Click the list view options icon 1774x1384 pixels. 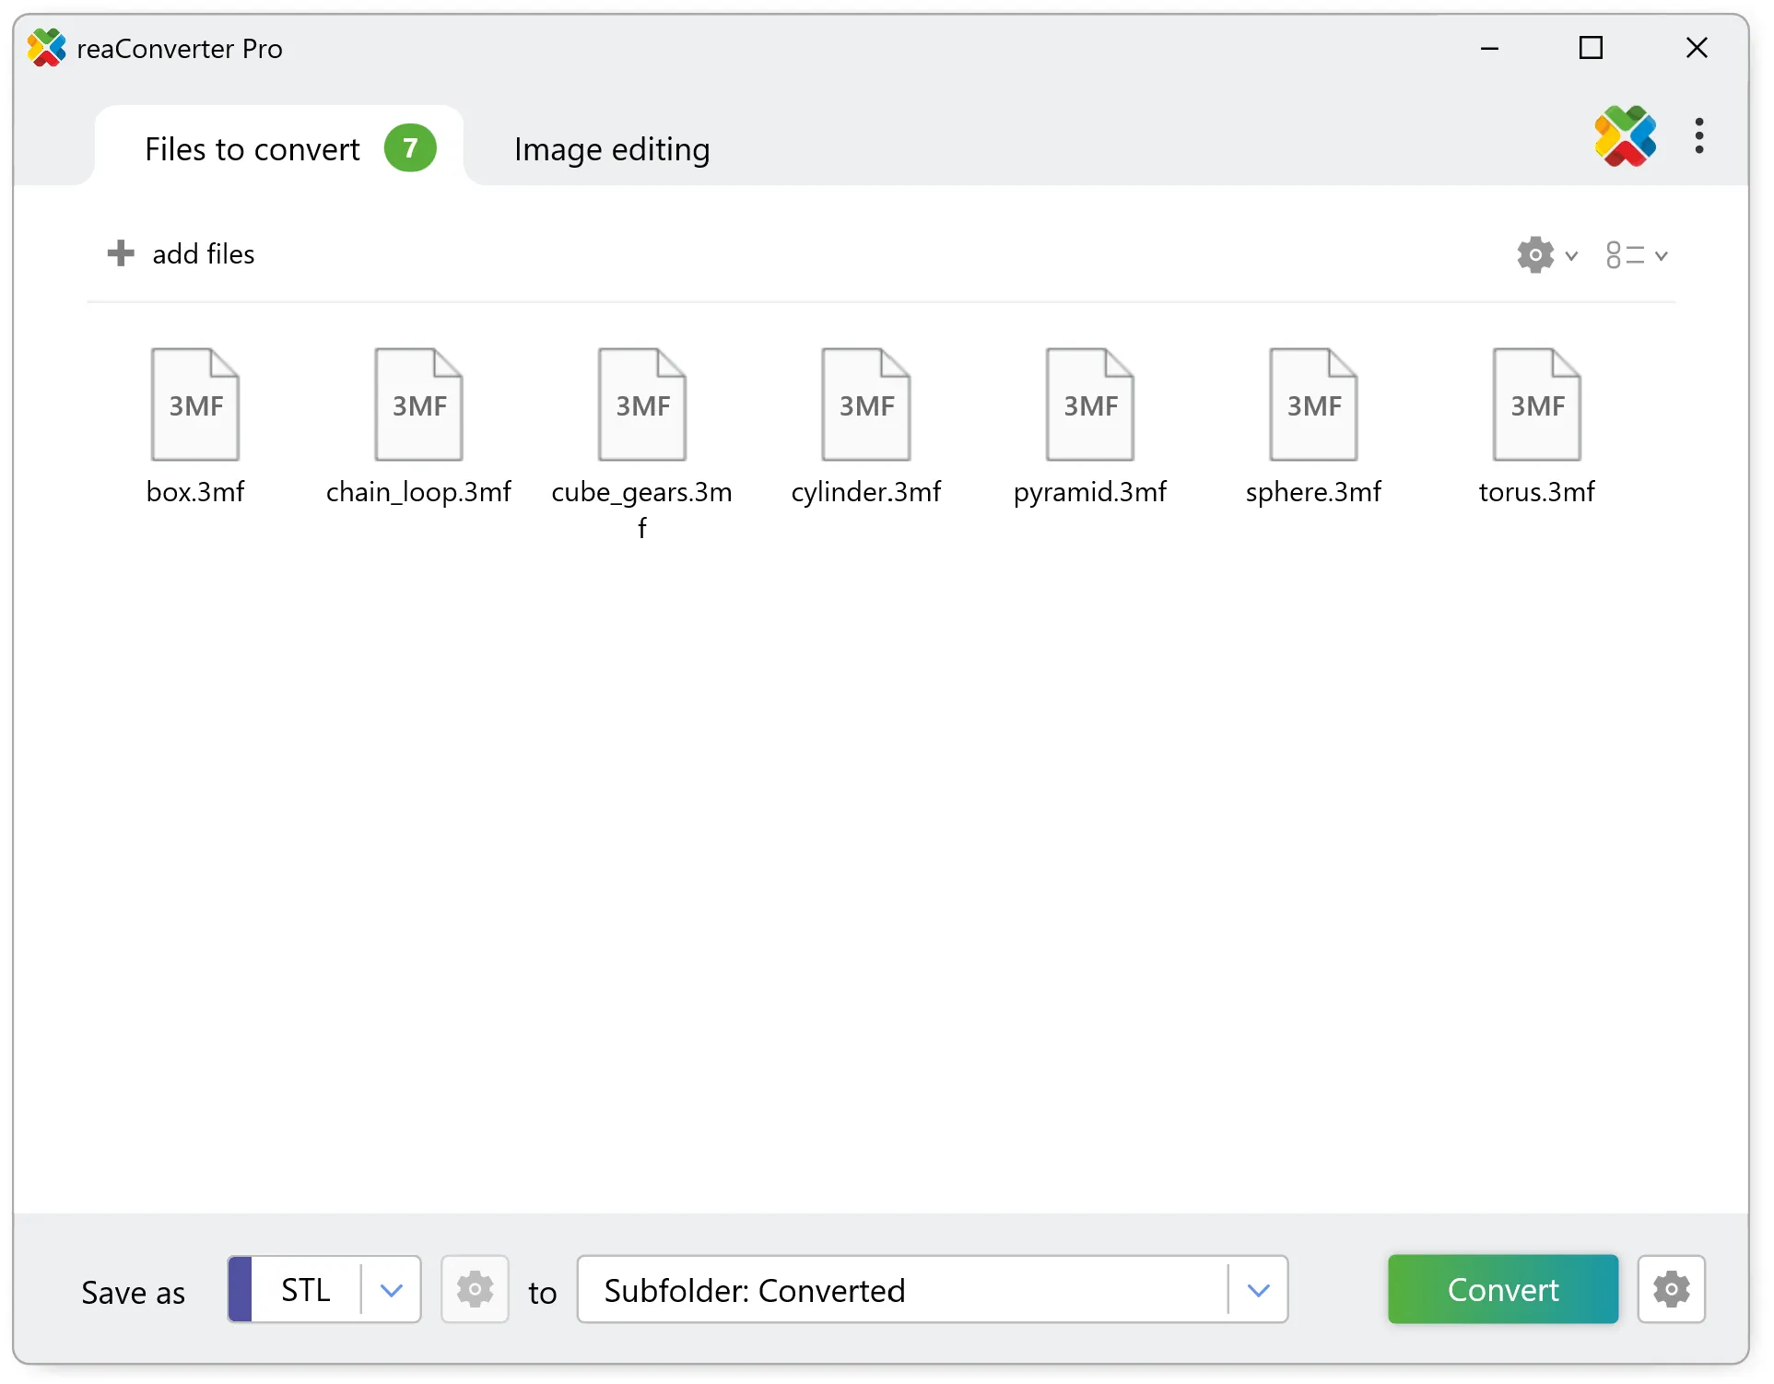point(1626,254)
